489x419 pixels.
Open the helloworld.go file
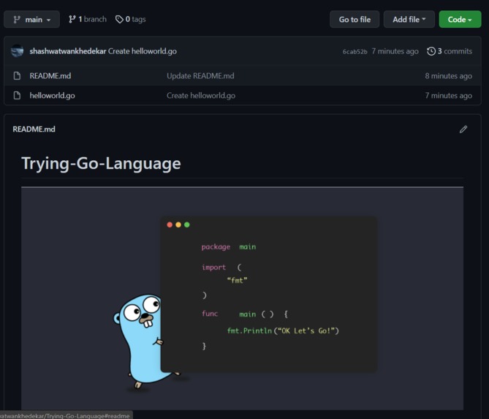52,96
